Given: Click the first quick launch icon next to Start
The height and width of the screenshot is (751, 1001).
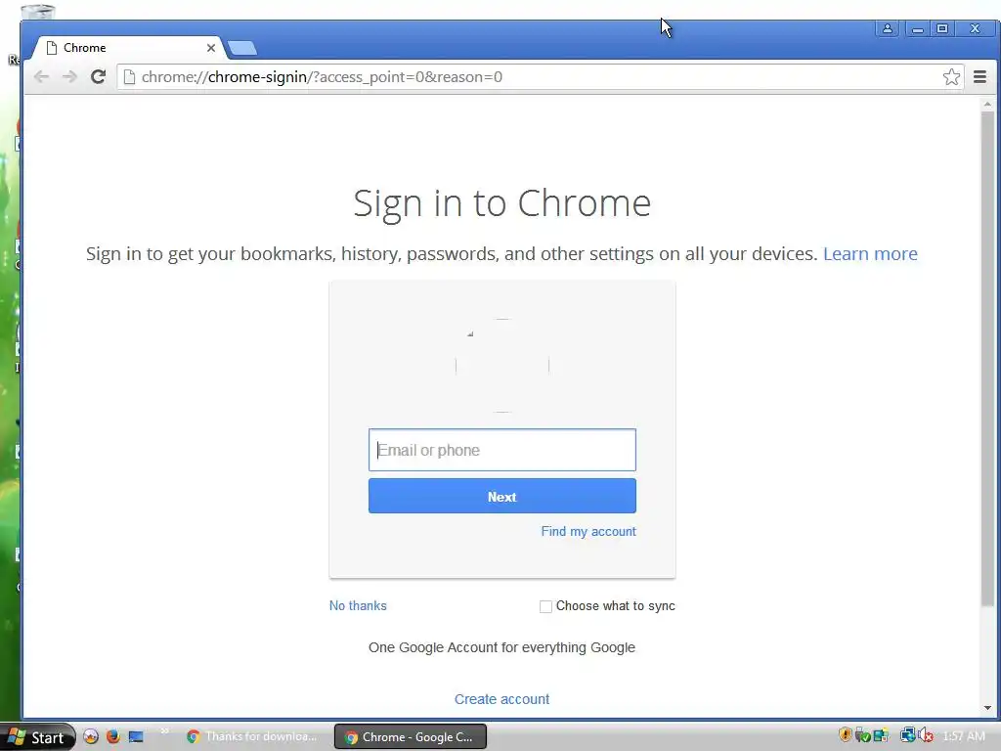Looking at the screenshot, I should 91,736.
